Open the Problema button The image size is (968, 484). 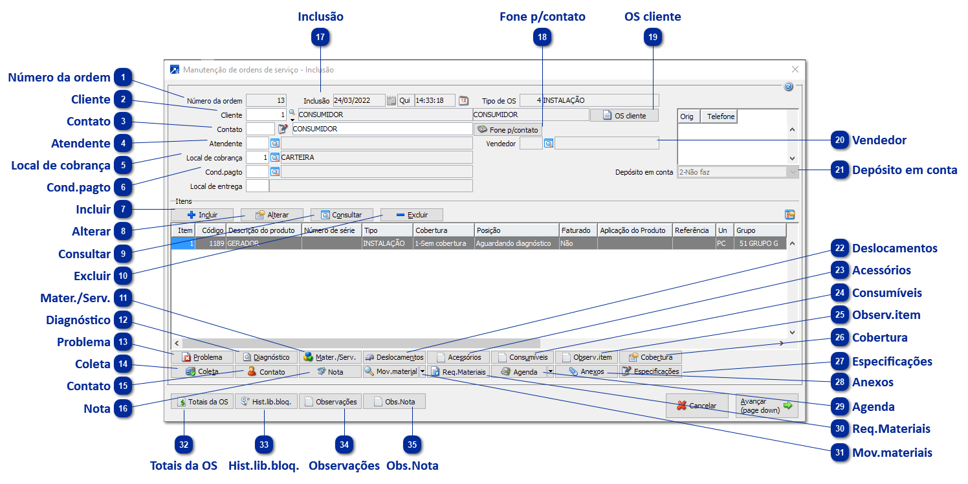tap(203, 357)
